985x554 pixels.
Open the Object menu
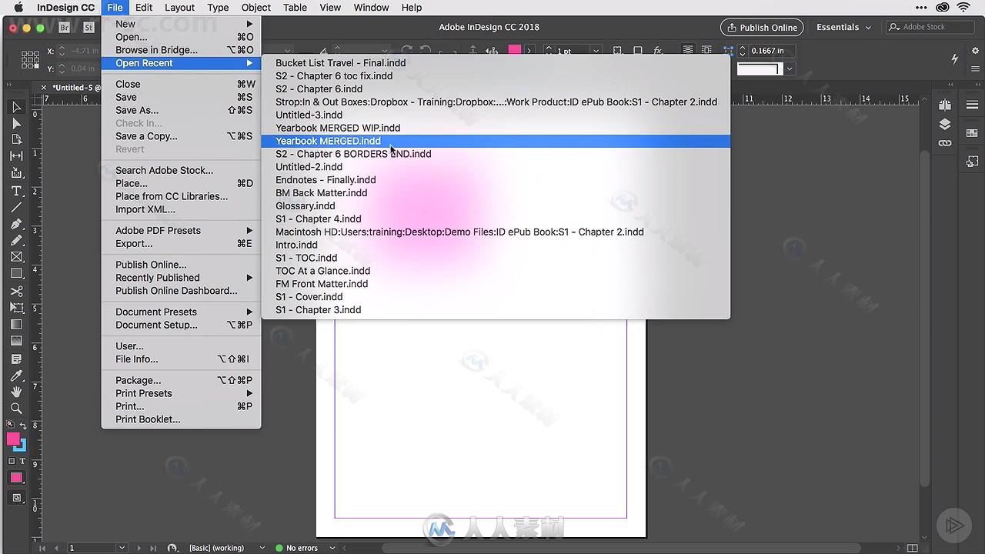pos(256,7)
